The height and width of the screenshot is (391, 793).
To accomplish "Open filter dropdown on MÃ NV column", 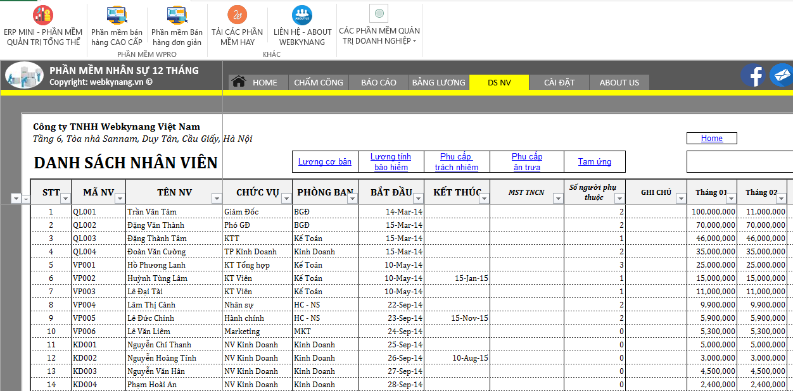I will point(120,199).
